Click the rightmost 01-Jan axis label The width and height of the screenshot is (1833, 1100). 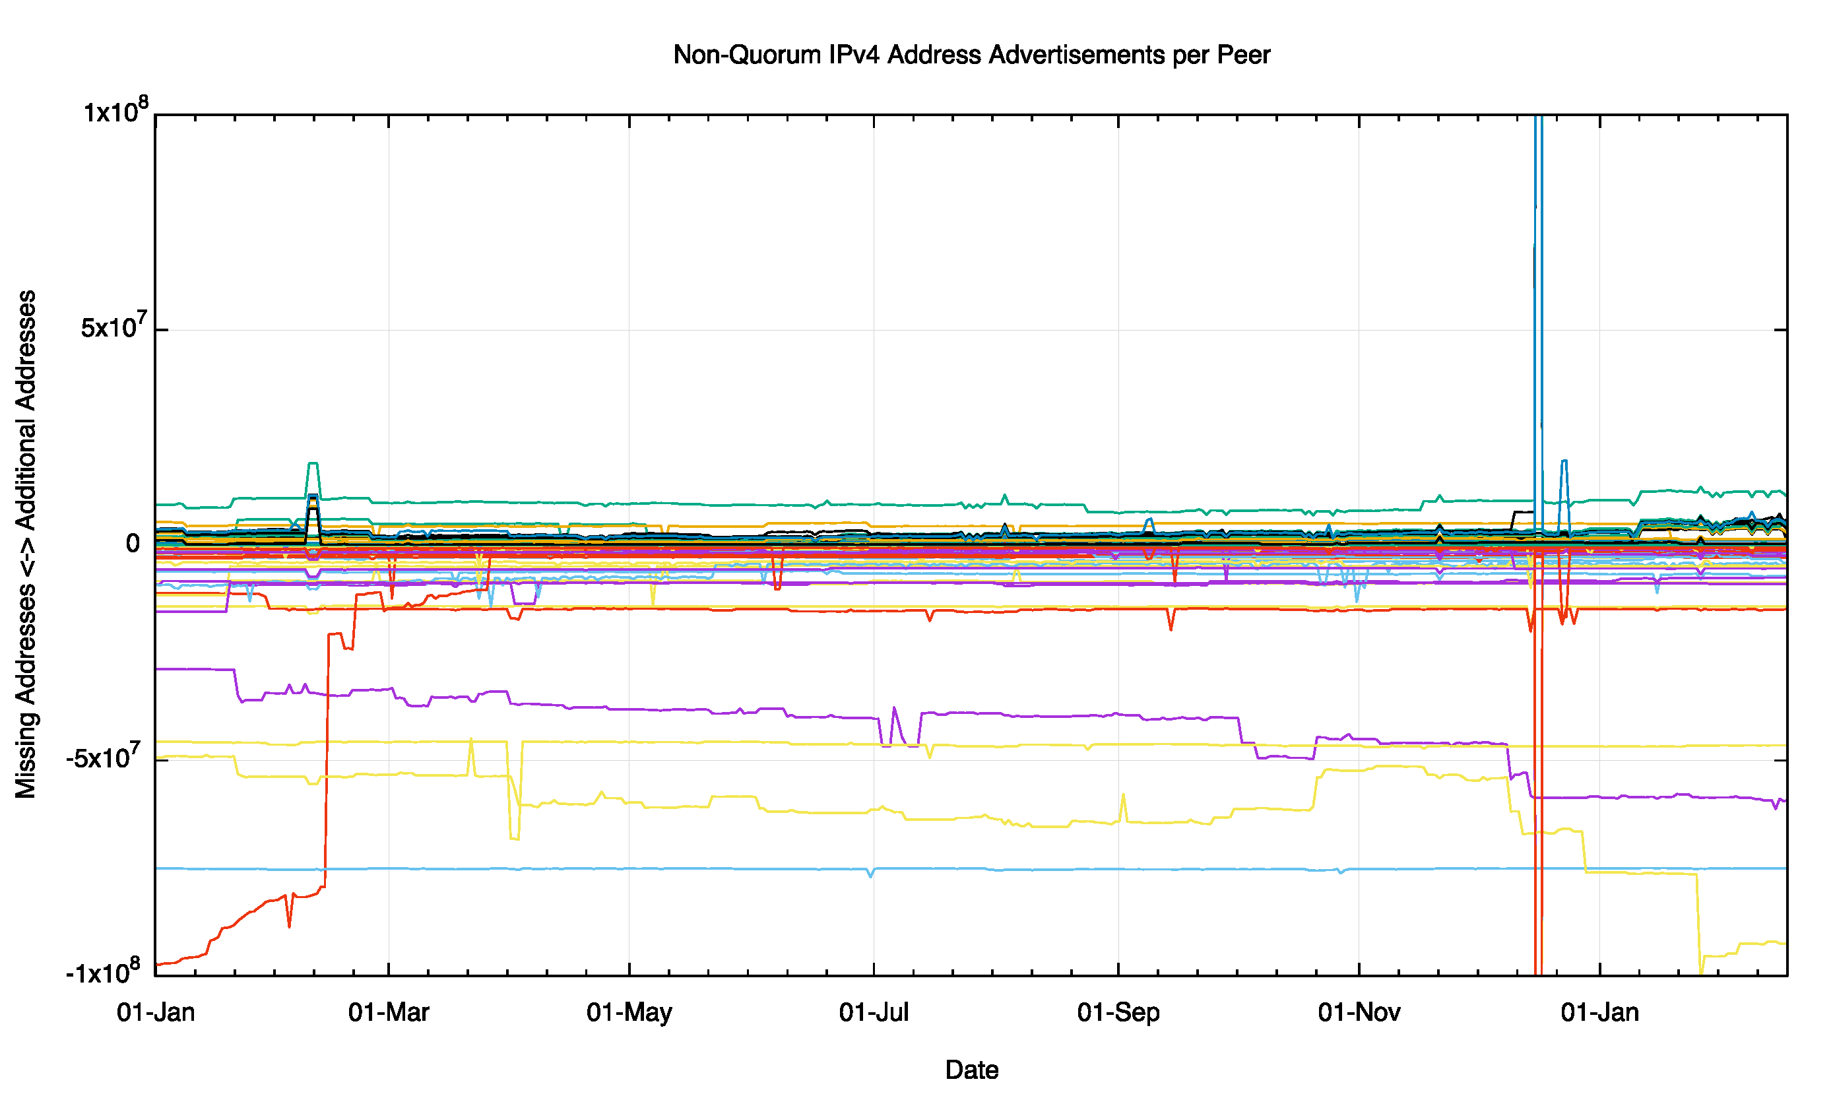[x=1599, y=1012]
